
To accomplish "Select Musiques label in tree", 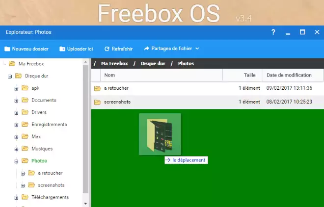I will tap(42, 149).
